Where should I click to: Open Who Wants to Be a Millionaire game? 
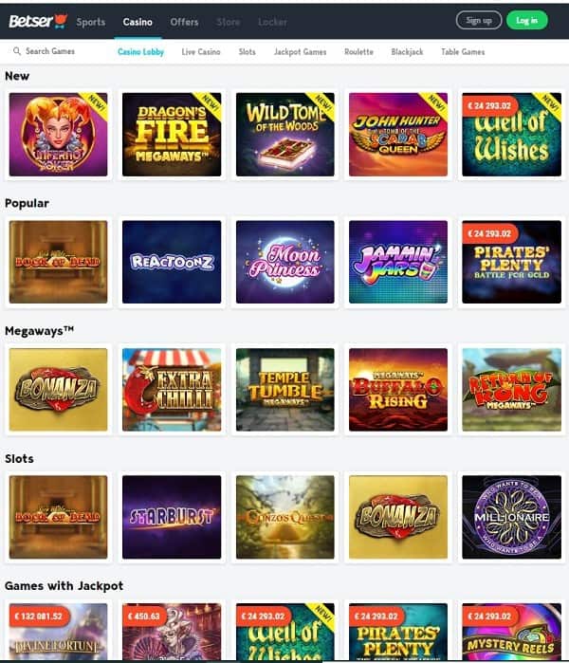(511, 517)
